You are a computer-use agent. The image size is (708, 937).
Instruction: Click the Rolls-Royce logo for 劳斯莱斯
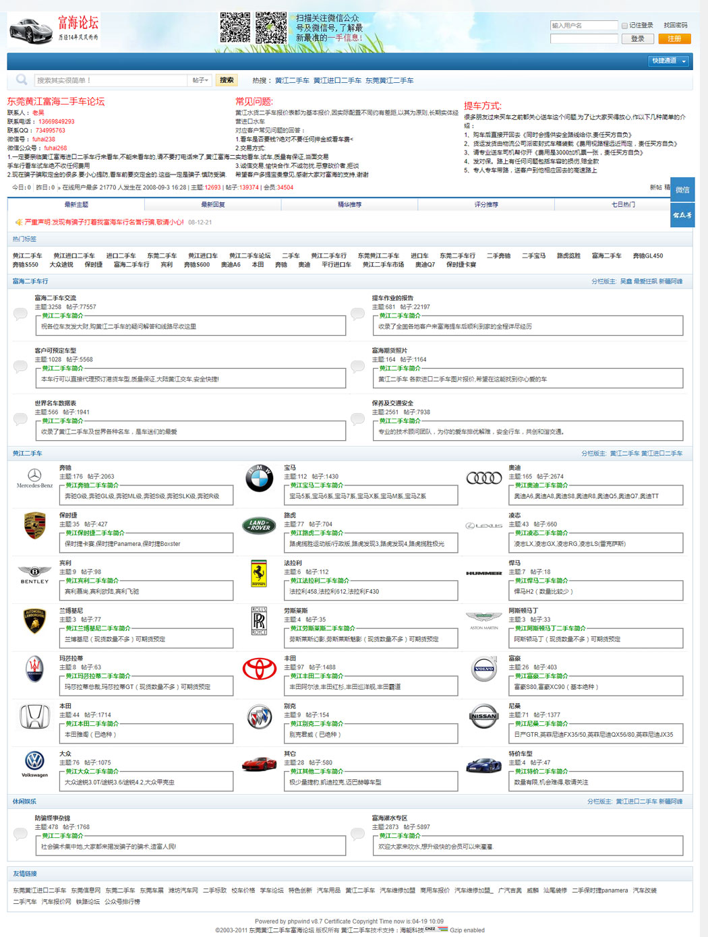pyautogui.click(x=259, y=621)
